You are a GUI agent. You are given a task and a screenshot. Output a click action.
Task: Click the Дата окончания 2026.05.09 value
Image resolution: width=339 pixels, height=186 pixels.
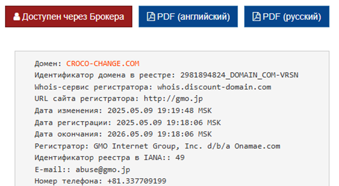[x=130, y=134]
